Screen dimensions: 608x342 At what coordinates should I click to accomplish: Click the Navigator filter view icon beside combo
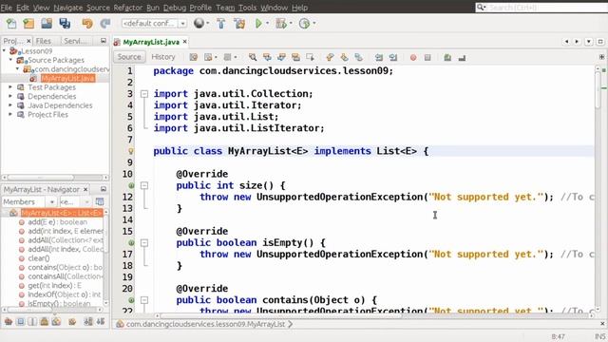[100, 201]
